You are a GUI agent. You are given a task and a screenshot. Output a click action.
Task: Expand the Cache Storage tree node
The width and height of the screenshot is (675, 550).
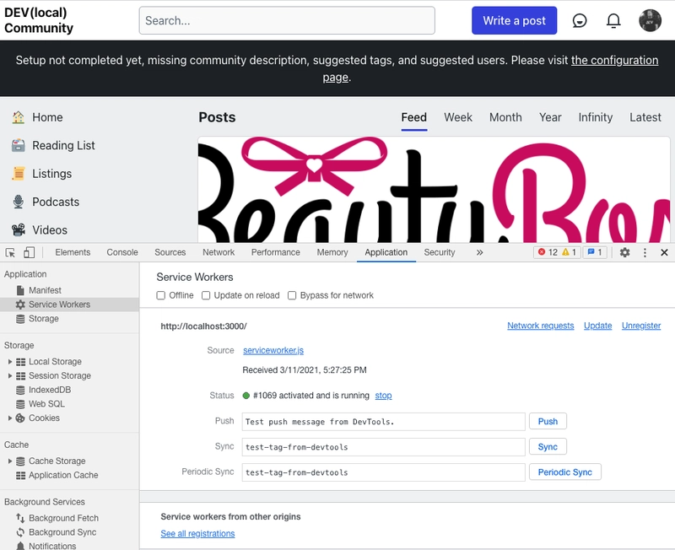click(x=10, y=461)
